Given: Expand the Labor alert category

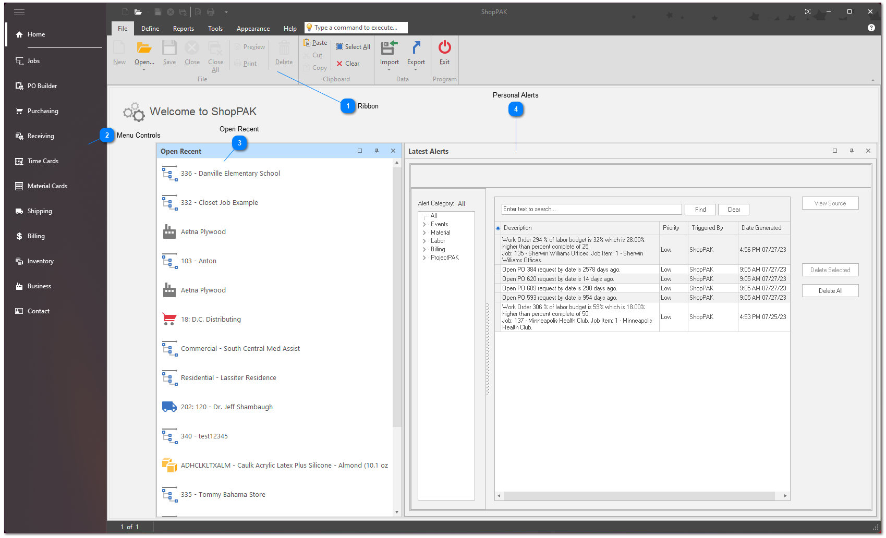Looking at the screenshot, I should [x=424, y=241].
